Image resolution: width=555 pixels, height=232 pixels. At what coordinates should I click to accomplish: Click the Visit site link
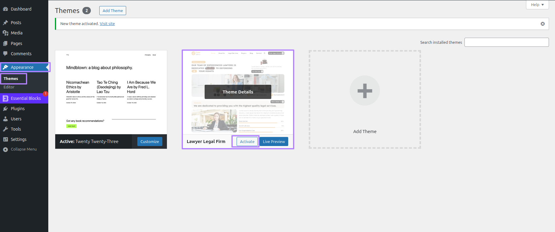[107, 24]
